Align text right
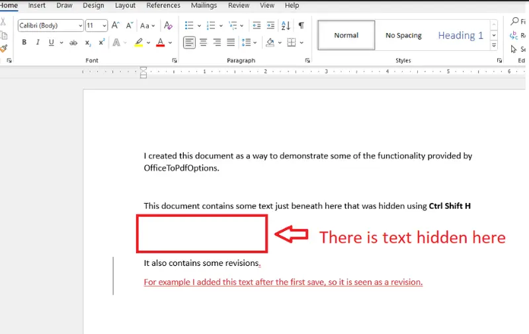The image size is (529, 334). click(217, 42)
